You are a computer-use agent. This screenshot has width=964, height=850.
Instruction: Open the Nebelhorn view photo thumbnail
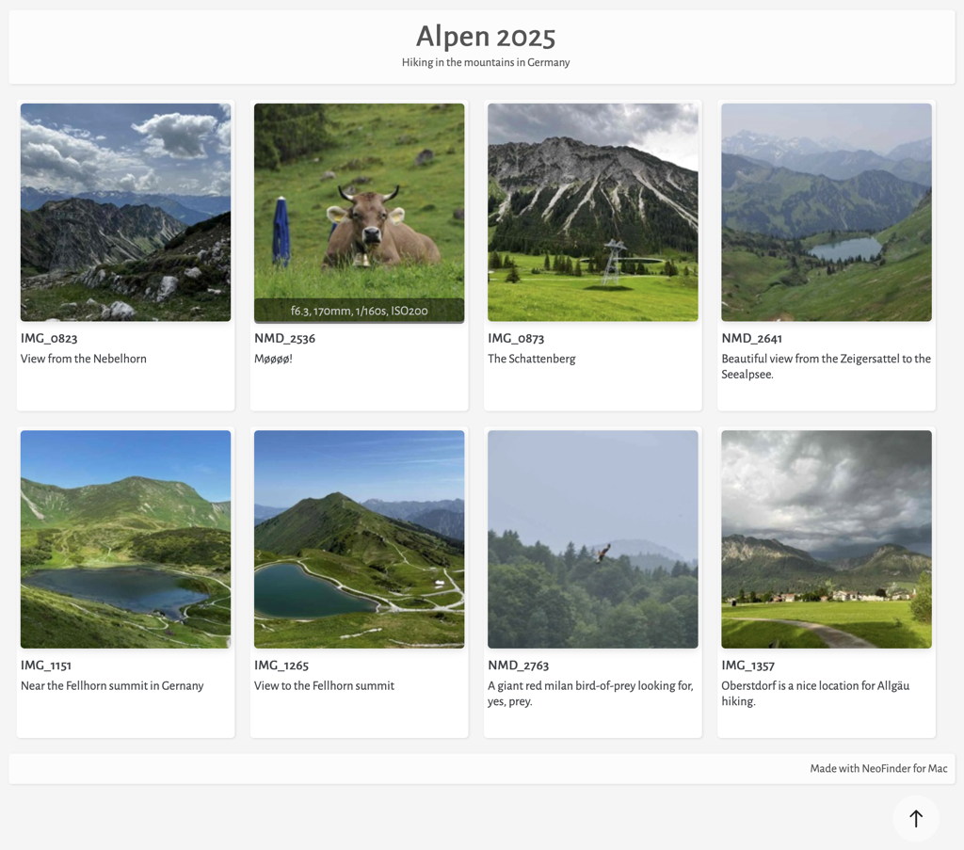[x=125, y=212]
